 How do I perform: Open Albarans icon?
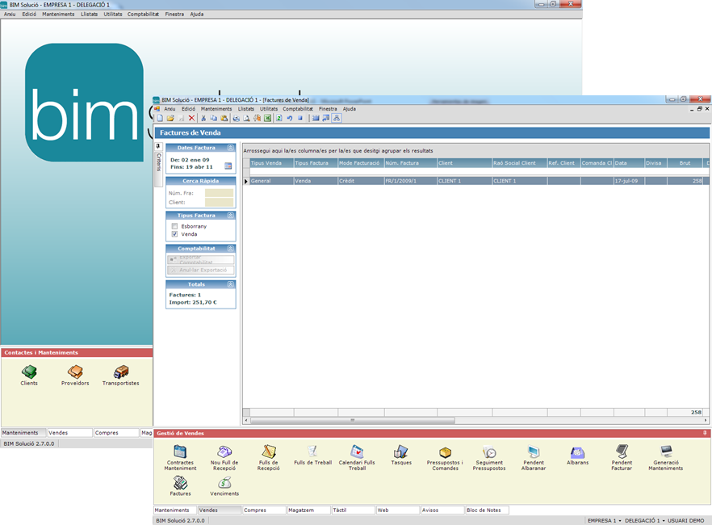(578, 455)
